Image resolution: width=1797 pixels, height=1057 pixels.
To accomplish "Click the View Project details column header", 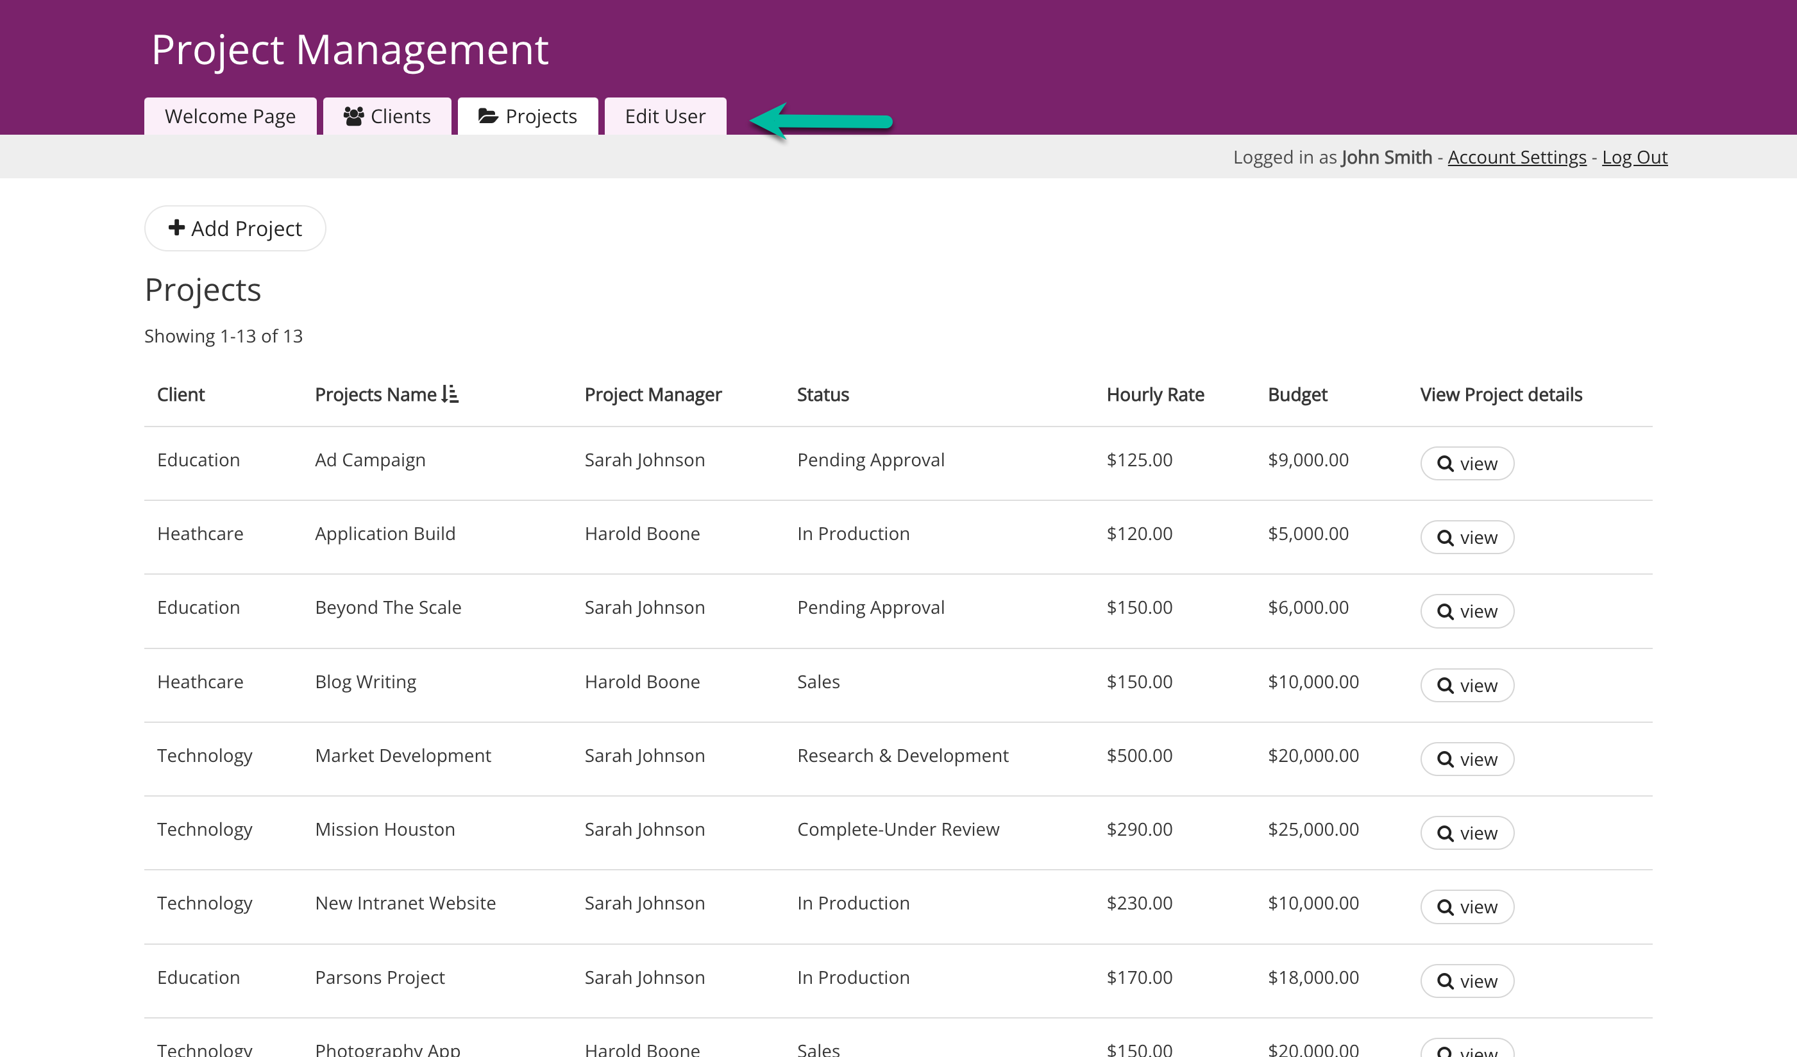I will (1501, 394).
